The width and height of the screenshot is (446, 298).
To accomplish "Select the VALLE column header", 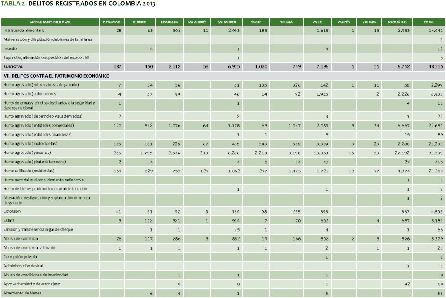I will [x=317, y=22].
